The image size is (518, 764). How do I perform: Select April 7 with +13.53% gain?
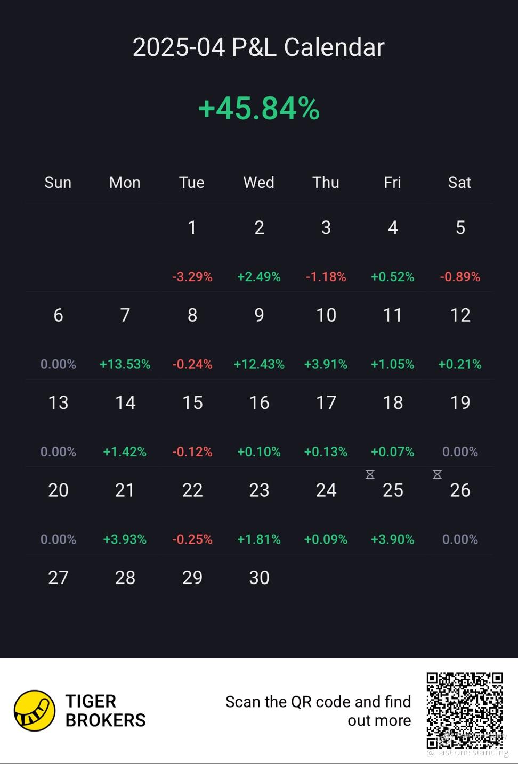pyautogui.click(x=125, y=335)
